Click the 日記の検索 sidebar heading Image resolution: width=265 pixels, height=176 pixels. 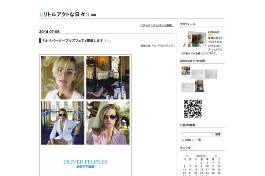[x=188, y=125]
